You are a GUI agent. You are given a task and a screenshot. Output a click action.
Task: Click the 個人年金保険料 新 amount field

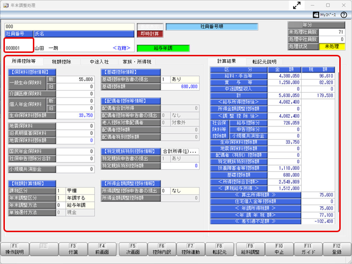pyautogui.click(x=75, y=101)
